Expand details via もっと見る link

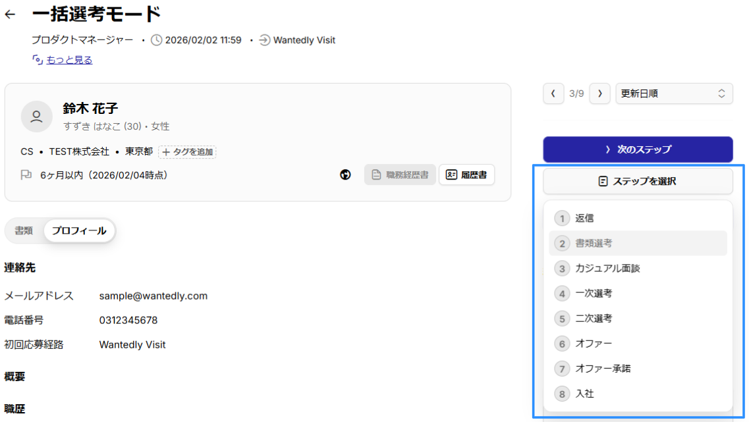pyautogui.click(x=69, y=60)
